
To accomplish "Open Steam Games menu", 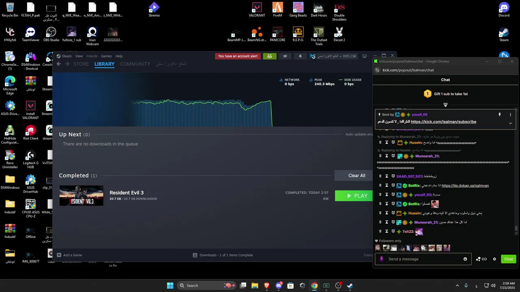I will pyautogui.click(x=106, y=56).
